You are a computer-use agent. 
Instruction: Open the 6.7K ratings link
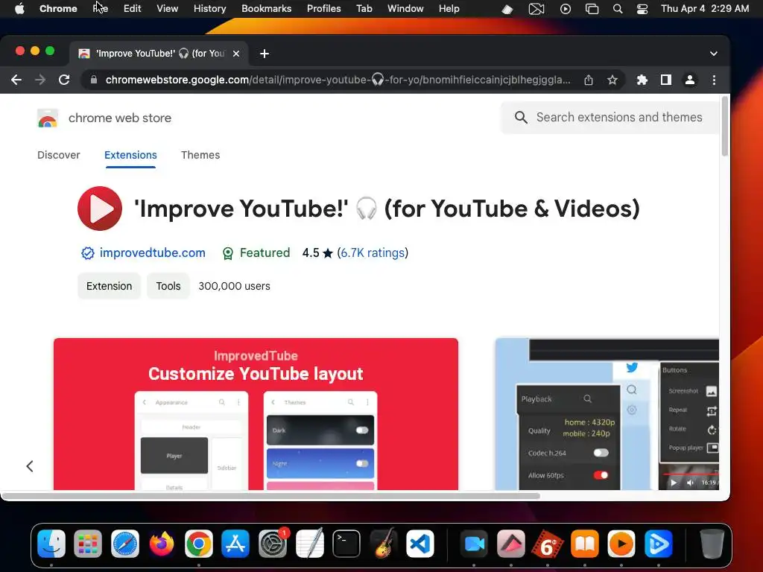pyautogui.click(x=373, y=253)
